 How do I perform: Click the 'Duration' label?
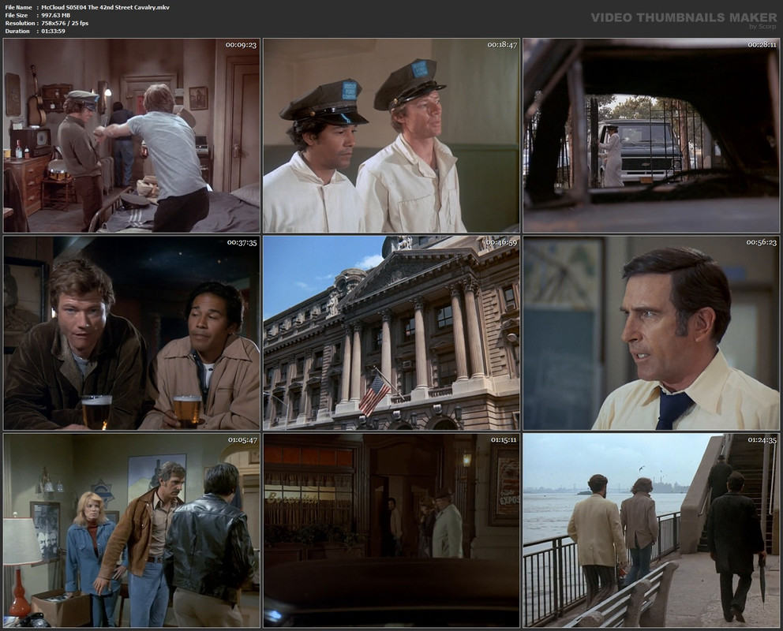17,31
